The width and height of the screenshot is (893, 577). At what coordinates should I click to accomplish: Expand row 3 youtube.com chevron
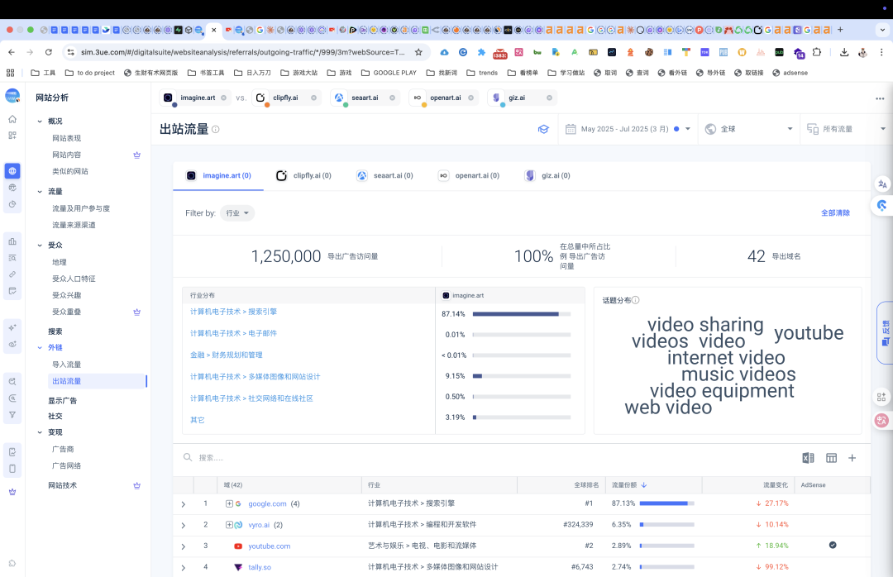pos(184,546)
